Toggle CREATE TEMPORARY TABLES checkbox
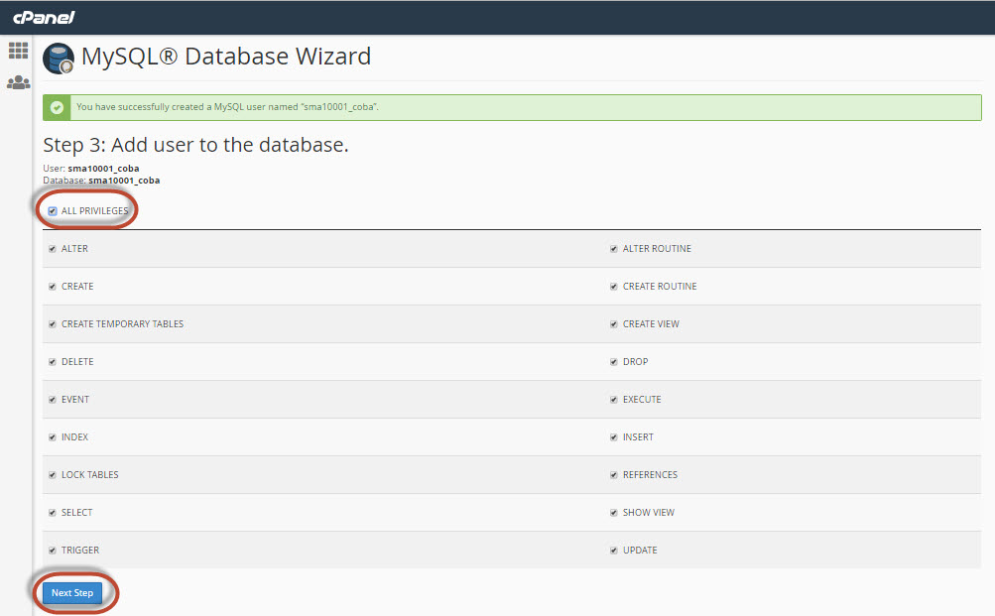This screenshot has width=995, height=616. pos(53,324)
